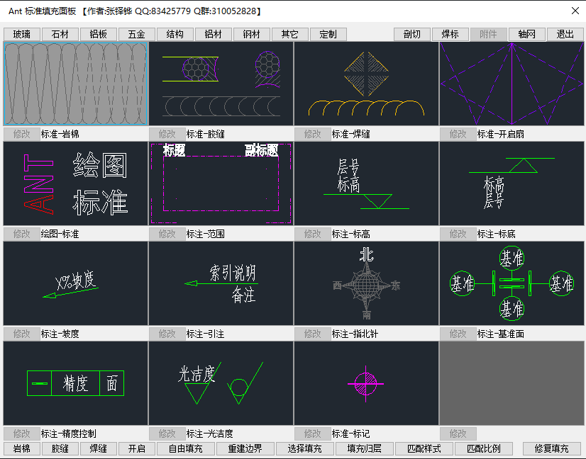This screenshot has height=459, width=586.
Task: Switch to the 玻璃 category tab
Action: coord(22,34)
